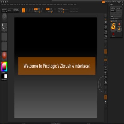The height and width of the screenshot is (124, 124).
Task: Select the orange Draw mode button
Action: 24,10
